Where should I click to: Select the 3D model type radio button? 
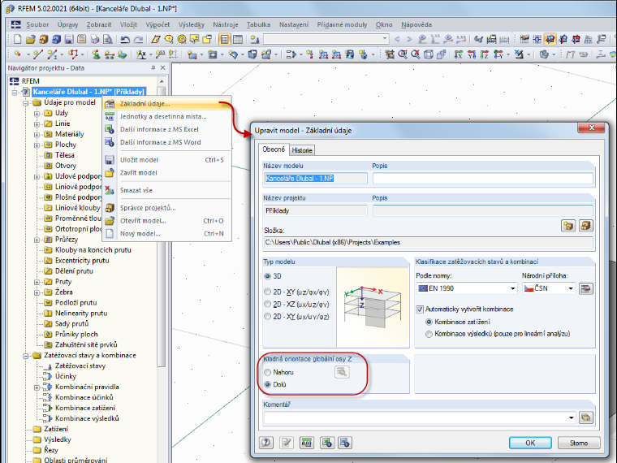click(x=268, y=276)
